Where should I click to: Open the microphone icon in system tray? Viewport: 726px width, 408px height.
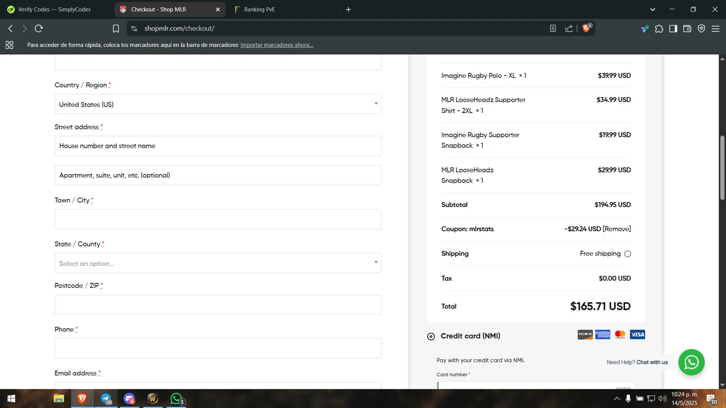click(x=628, y=399)
